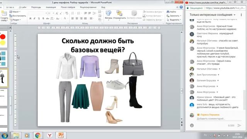Toggle strikethrough abc formatting
247x139 pixels.
47,19
